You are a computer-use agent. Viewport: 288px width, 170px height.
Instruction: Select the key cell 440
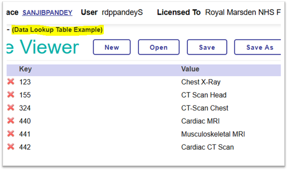[25, 121]
